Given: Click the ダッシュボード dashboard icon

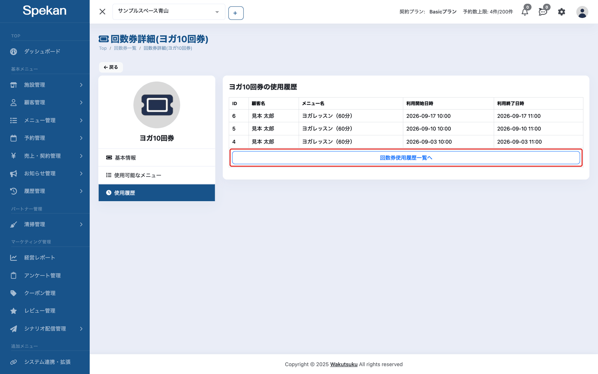Looking at the screenshot, I should pos(13,52).
